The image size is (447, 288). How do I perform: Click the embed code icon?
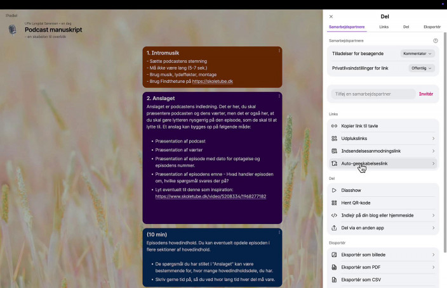click(x=335, y=215)
